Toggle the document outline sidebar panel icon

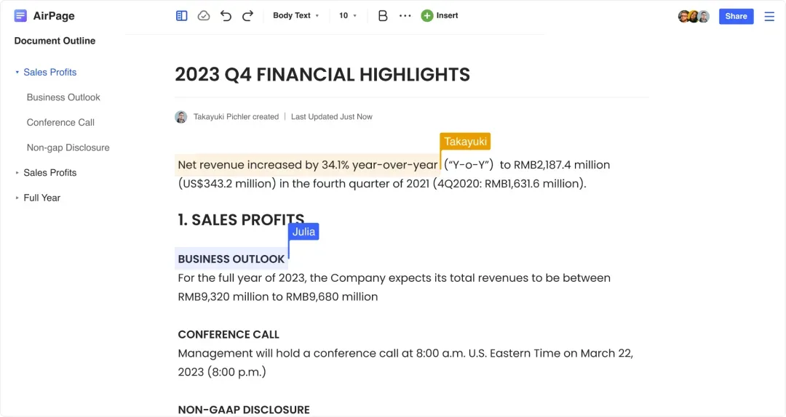182,16
